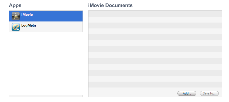229x102 pixels.
Task: Select the LogMeIn entry by its name text
Action: tap(29, 25)
